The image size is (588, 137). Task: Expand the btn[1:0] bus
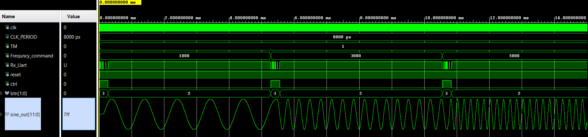coord(1,93)
